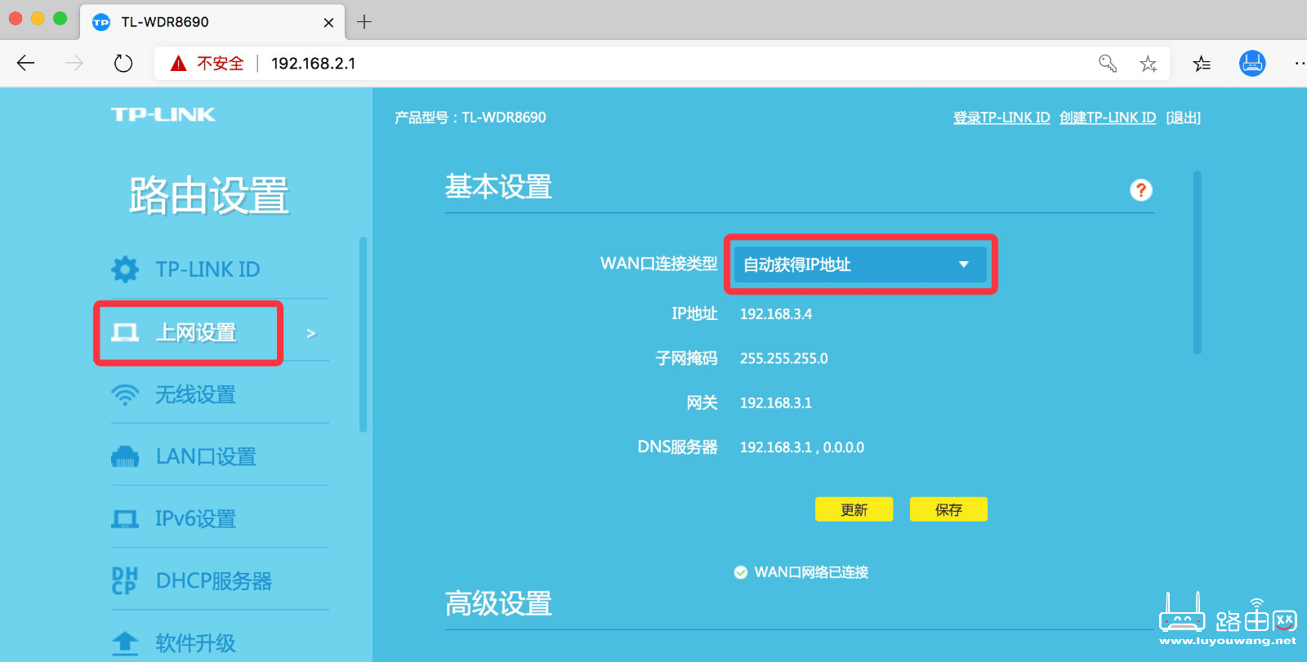
Task: Click the 创建TP-LINK ID link
Action: tap(1108, 118)
